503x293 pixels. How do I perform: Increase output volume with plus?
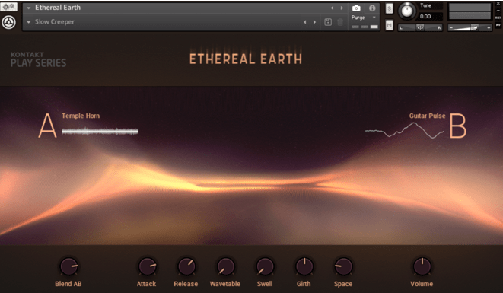(489, 28)
